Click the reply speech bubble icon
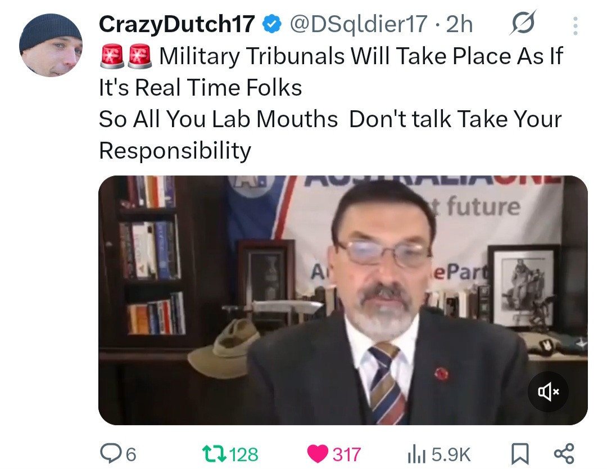This screenshot has width=607, height=469. [x=110, y=453]
